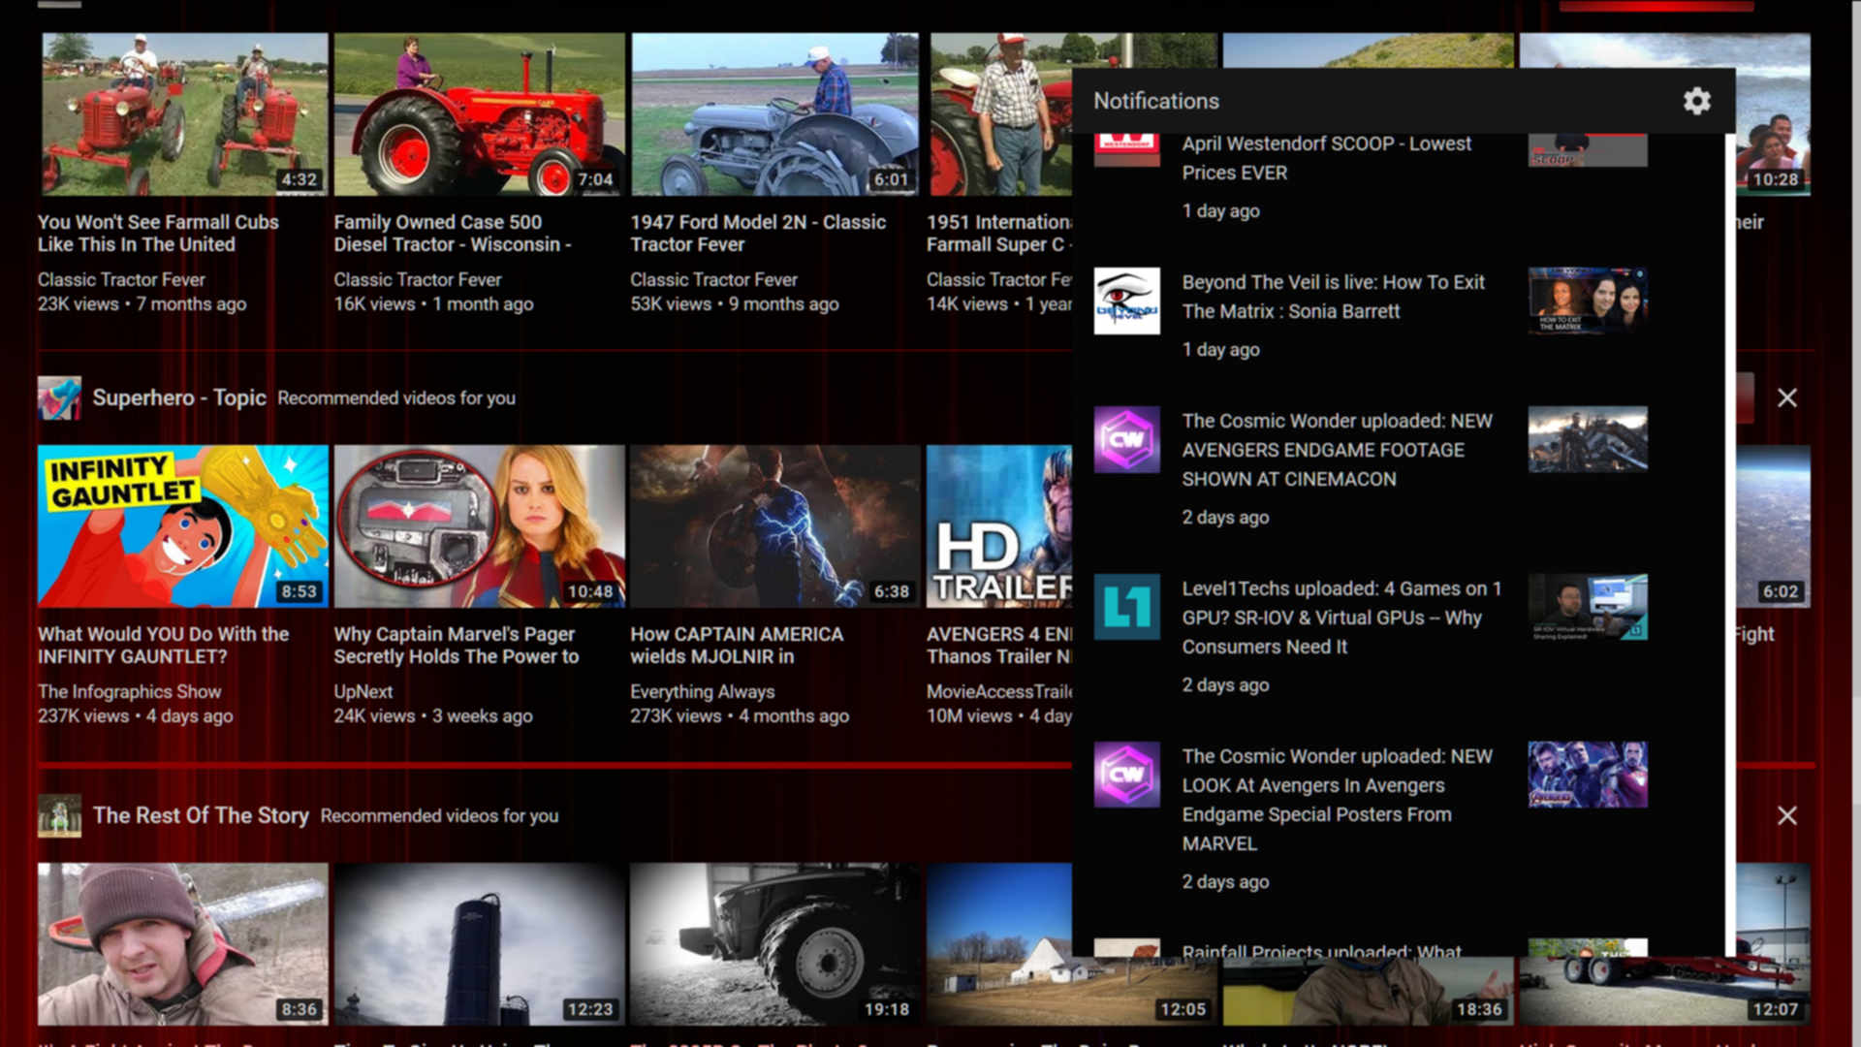The image size is (1861, 1047).
Task: Dismiss the Superhero Topic recommendation section
Action: coord(1786,397)
